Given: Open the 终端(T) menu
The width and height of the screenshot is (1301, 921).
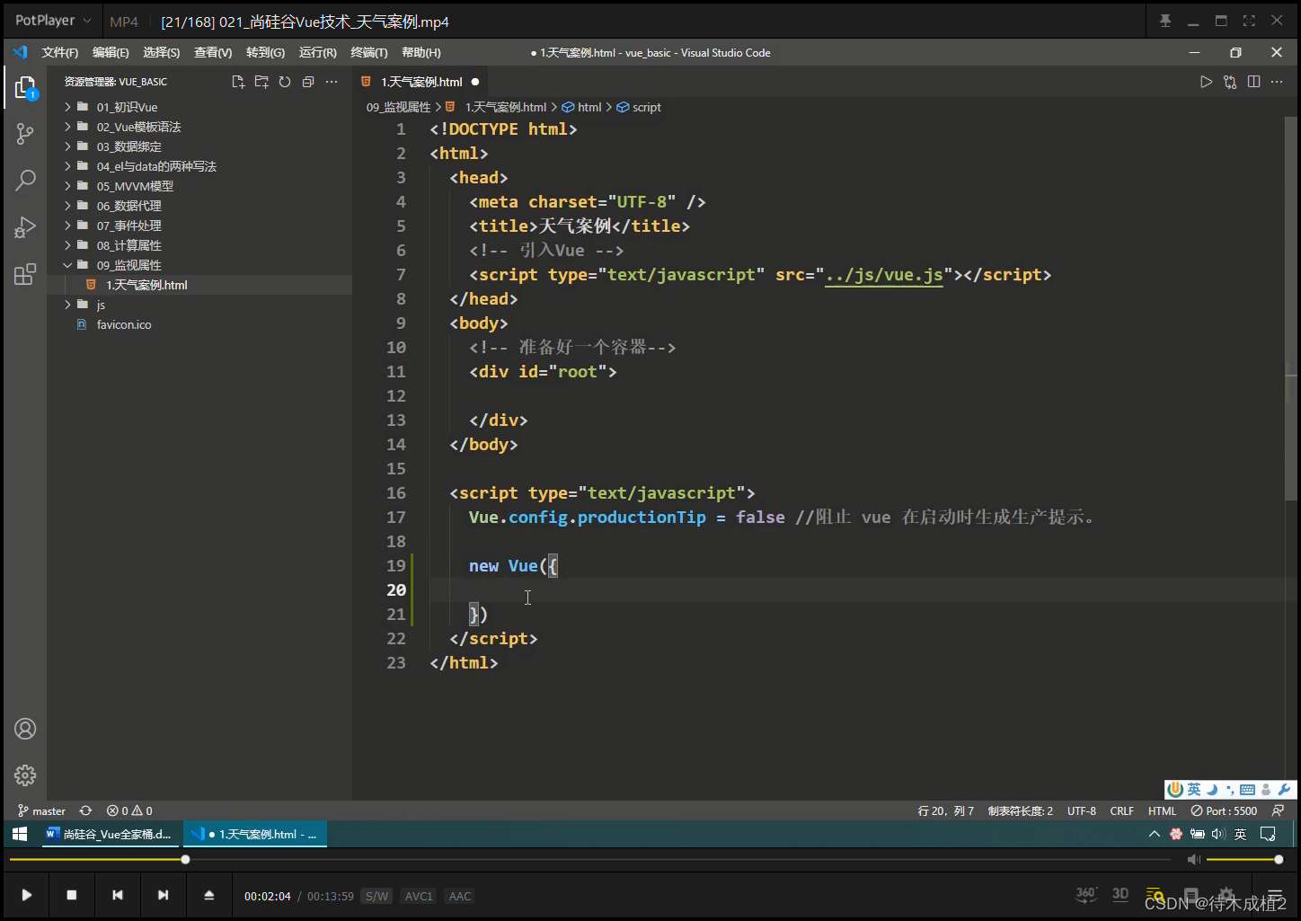Looking at the screenshot, I should tap(369, 53).
